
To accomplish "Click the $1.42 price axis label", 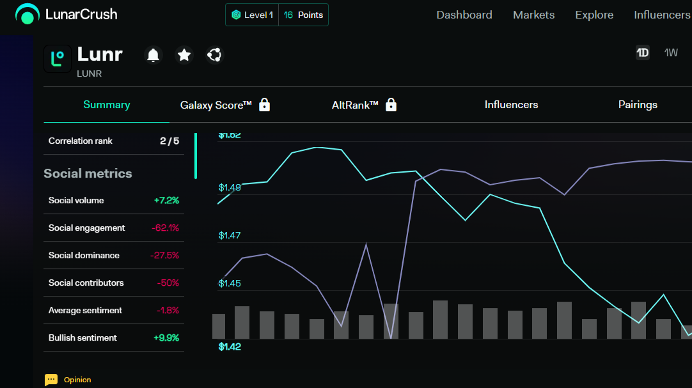I will click(230, 347).
